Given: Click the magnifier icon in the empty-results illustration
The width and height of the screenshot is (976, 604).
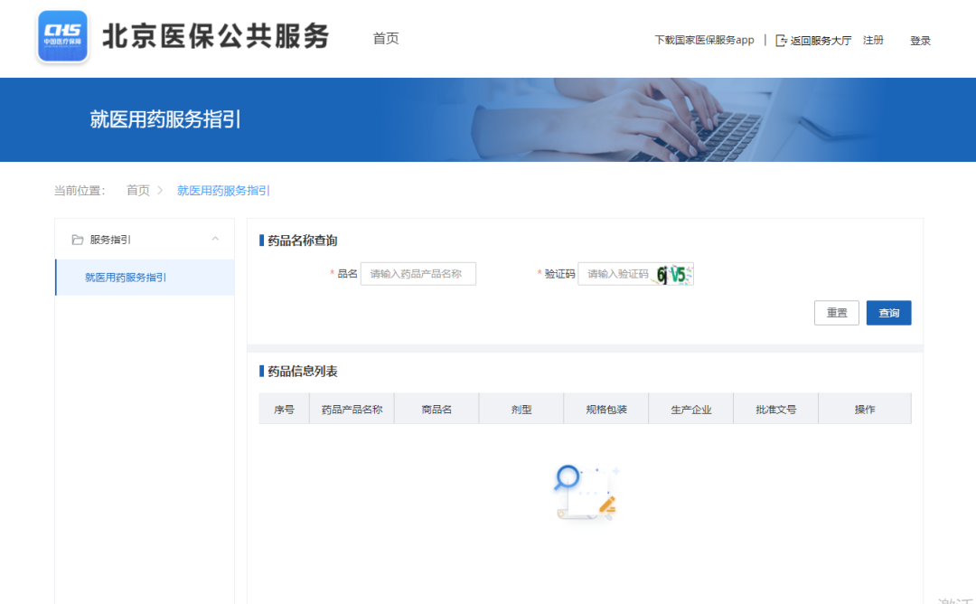Looking at the screenshot, I should click(x=568, y=475).
